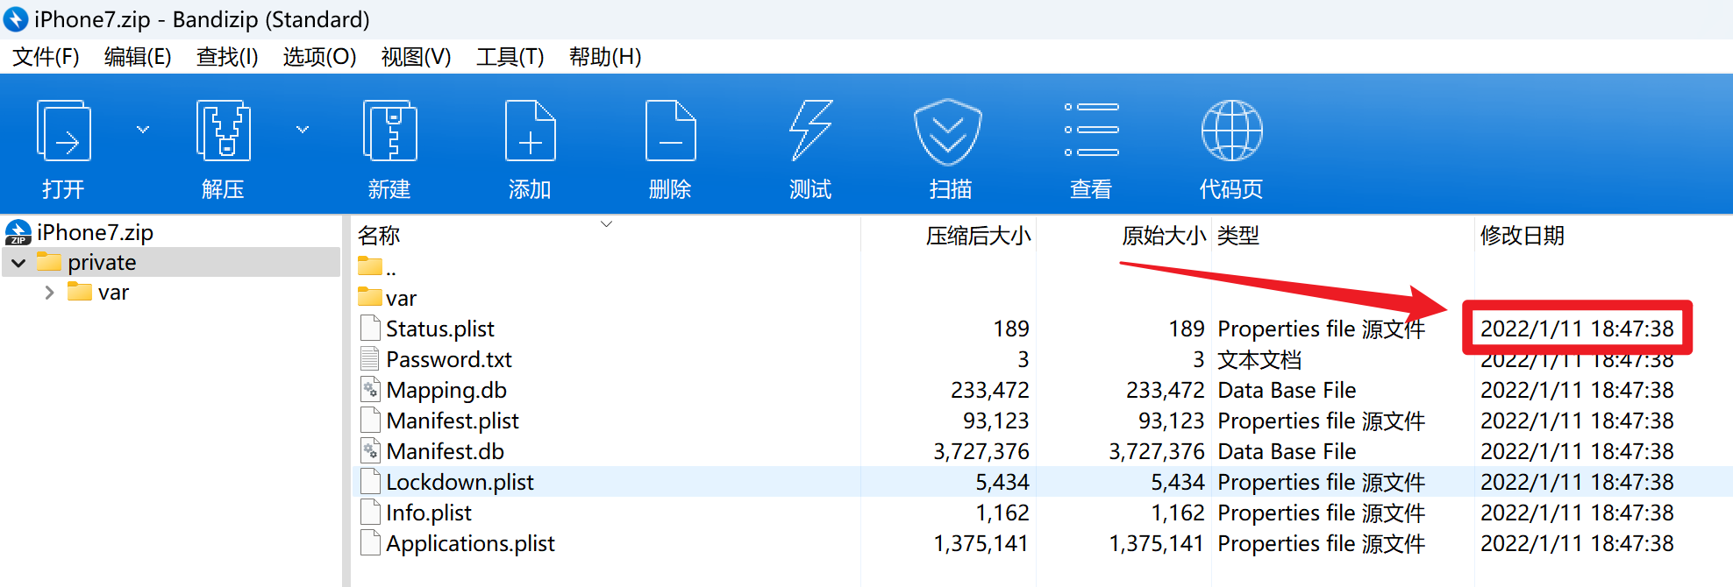Click the Bandizip logo in title bar
1733x587 pixels.
(16, 18)
